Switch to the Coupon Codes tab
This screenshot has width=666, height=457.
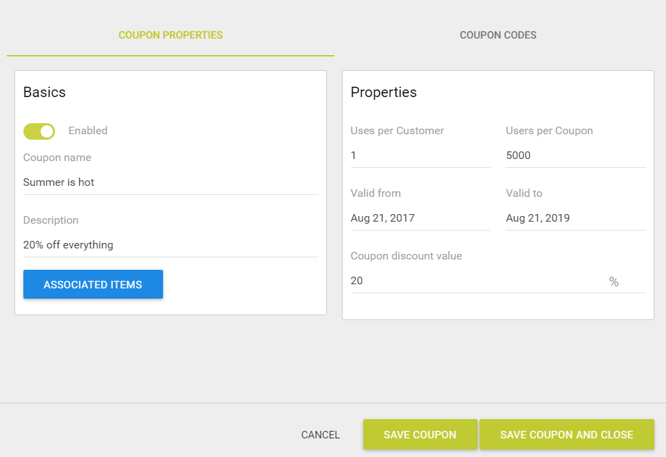click(x=498, y=35)
